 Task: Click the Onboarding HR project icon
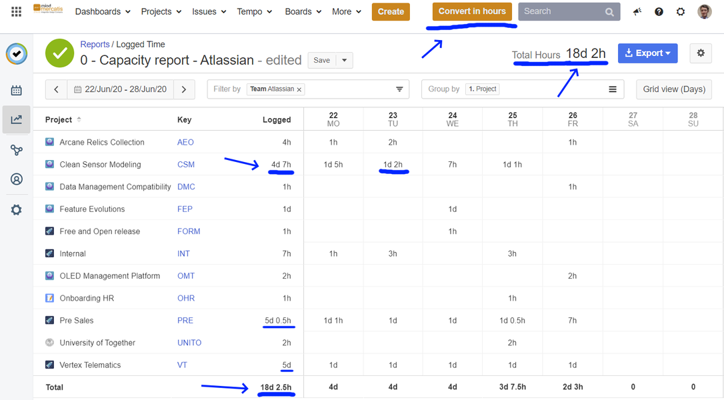[x=49, y=298]
